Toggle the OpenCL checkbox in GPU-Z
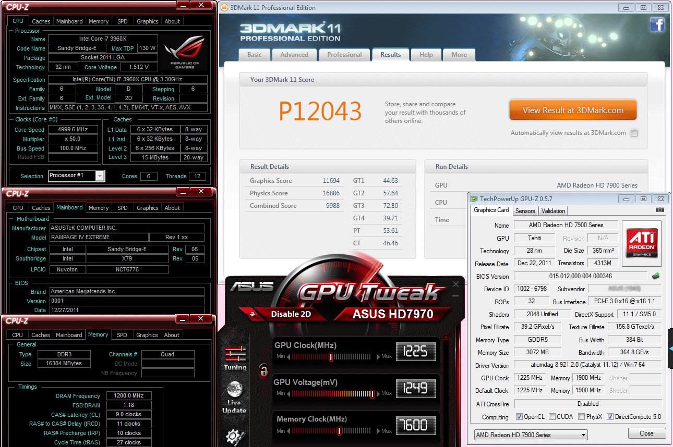 tap(519, 417)
